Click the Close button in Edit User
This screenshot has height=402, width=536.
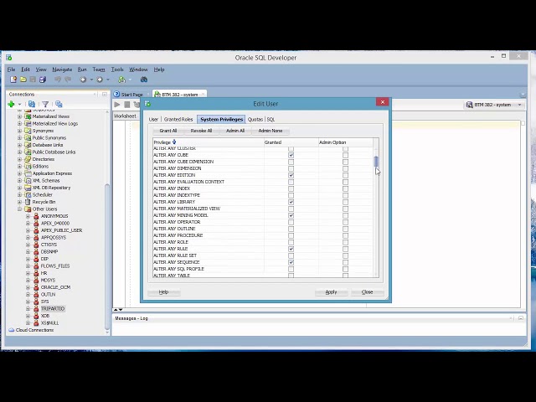point(367,292)
